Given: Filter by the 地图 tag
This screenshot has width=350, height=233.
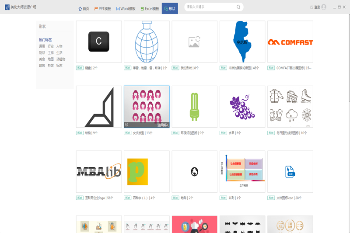Looking at the screenshot, I should (x=51, y=59).
